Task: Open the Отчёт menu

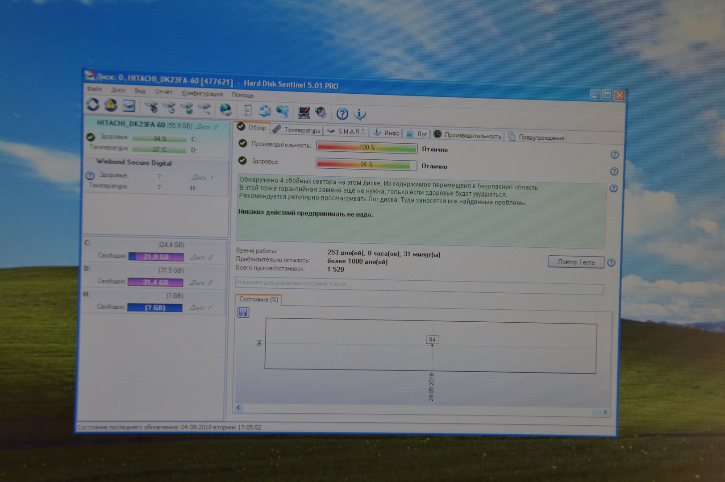Action: point(163,92)
